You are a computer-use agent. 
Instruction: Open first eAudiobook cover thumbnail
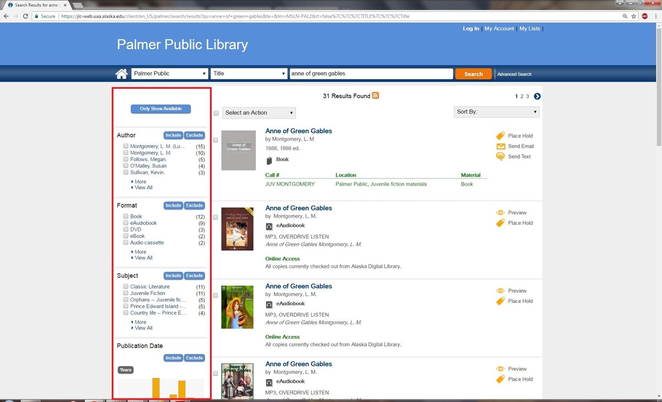coord(237,229)
